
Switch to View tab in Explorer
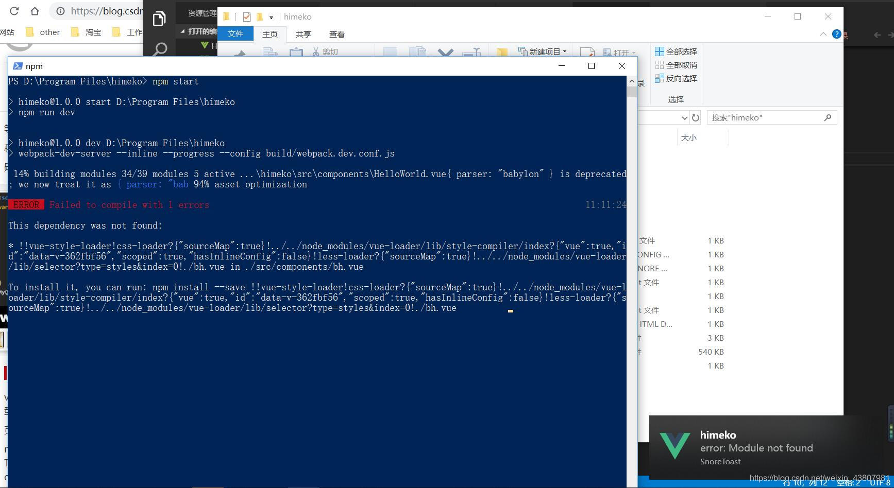[337, 34]
